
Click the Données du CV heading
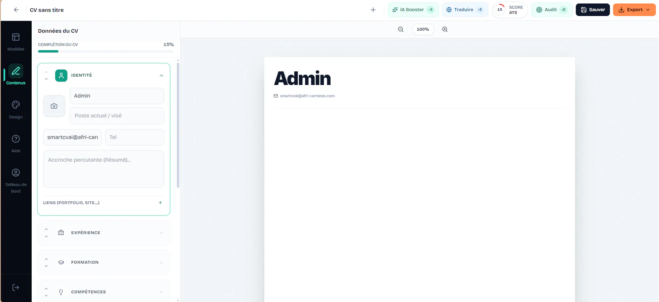pos(58,31)
